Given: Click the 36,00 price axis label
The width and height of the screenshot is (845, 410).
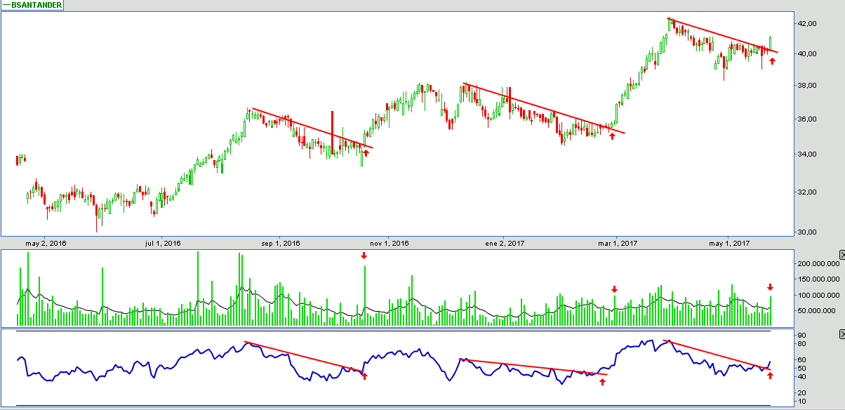Looking at the screenshot, I should point(806,119).
